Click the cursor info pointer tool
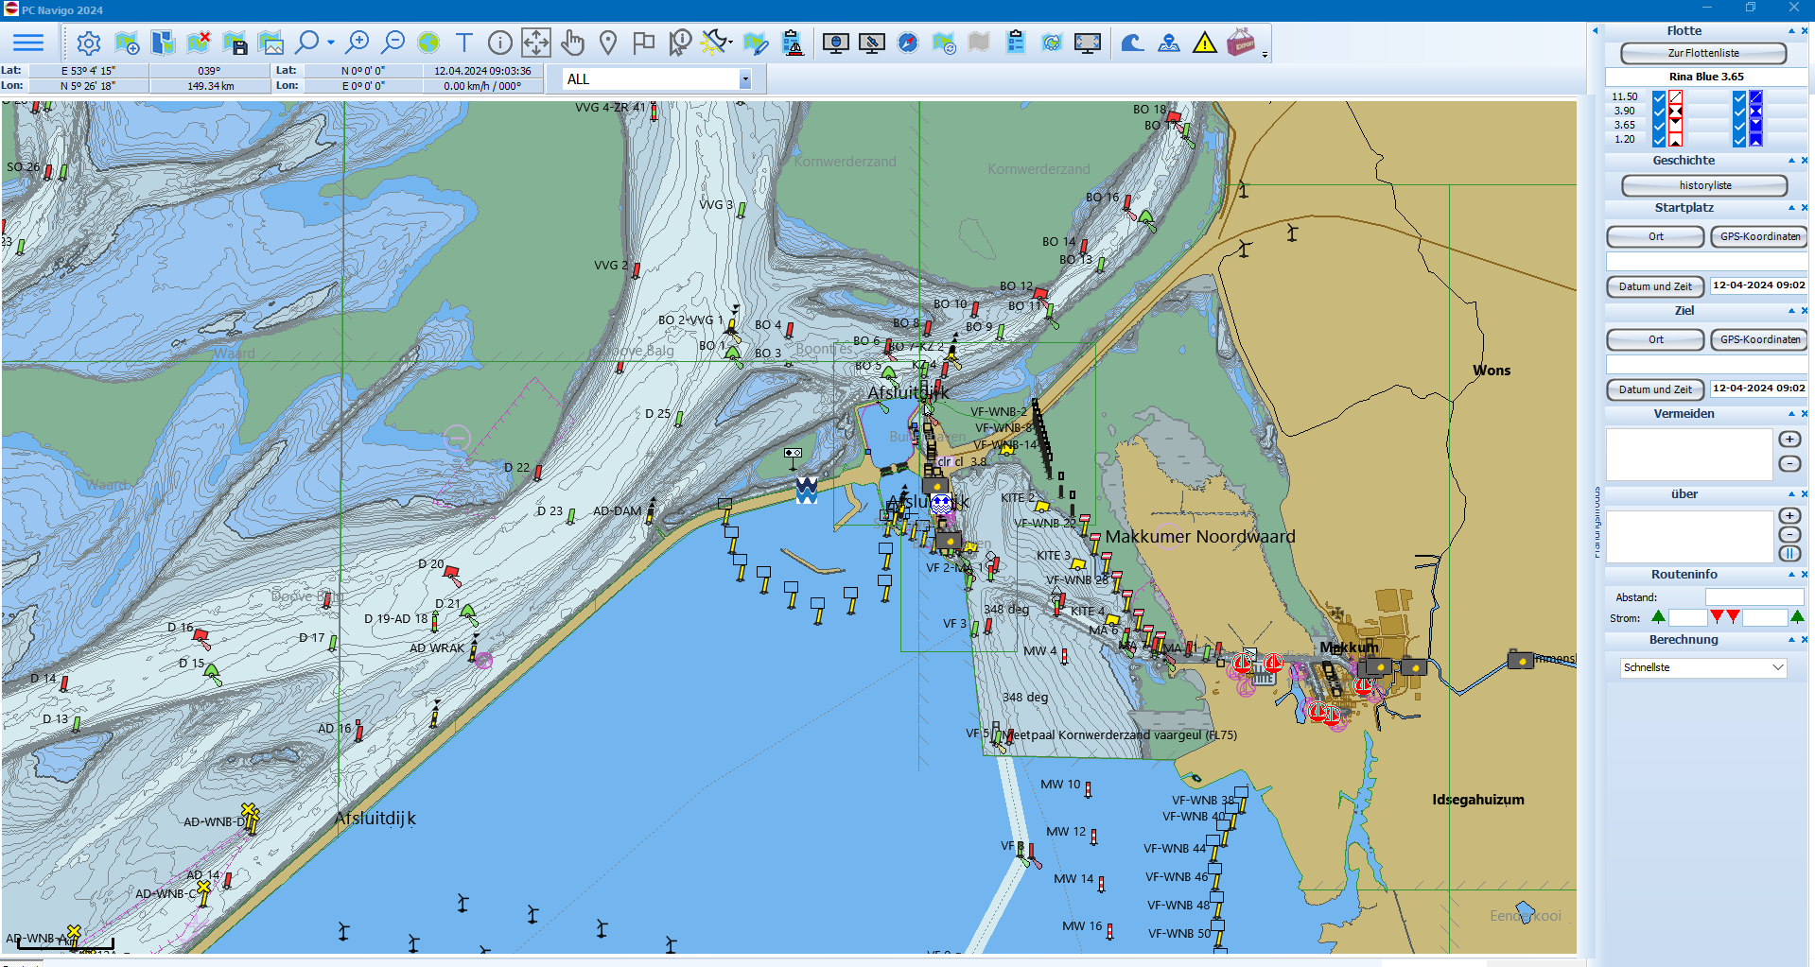 [680, 43]
